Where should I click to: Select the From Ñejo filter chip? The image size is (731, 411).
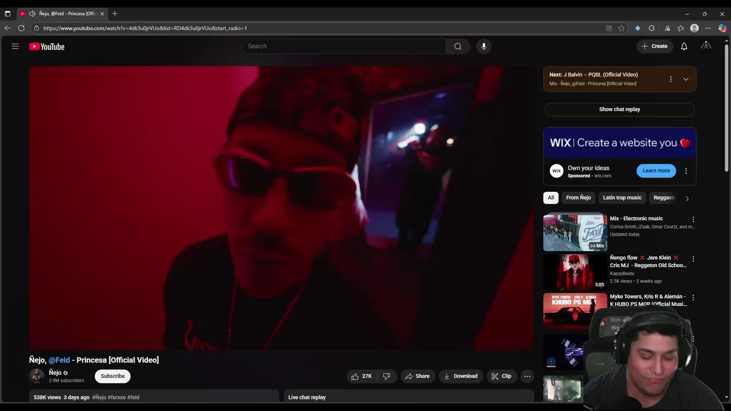tap(579, 198)
